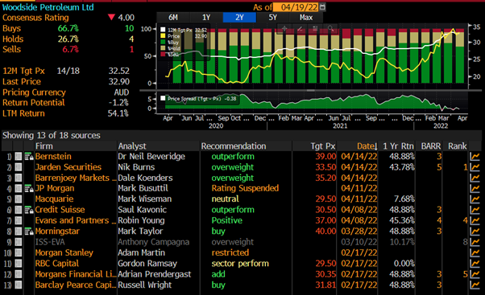Screen dimensions: 485x295
Task: Open the chart icon in Barrenjoey Markets row
Action: [475, 178]
